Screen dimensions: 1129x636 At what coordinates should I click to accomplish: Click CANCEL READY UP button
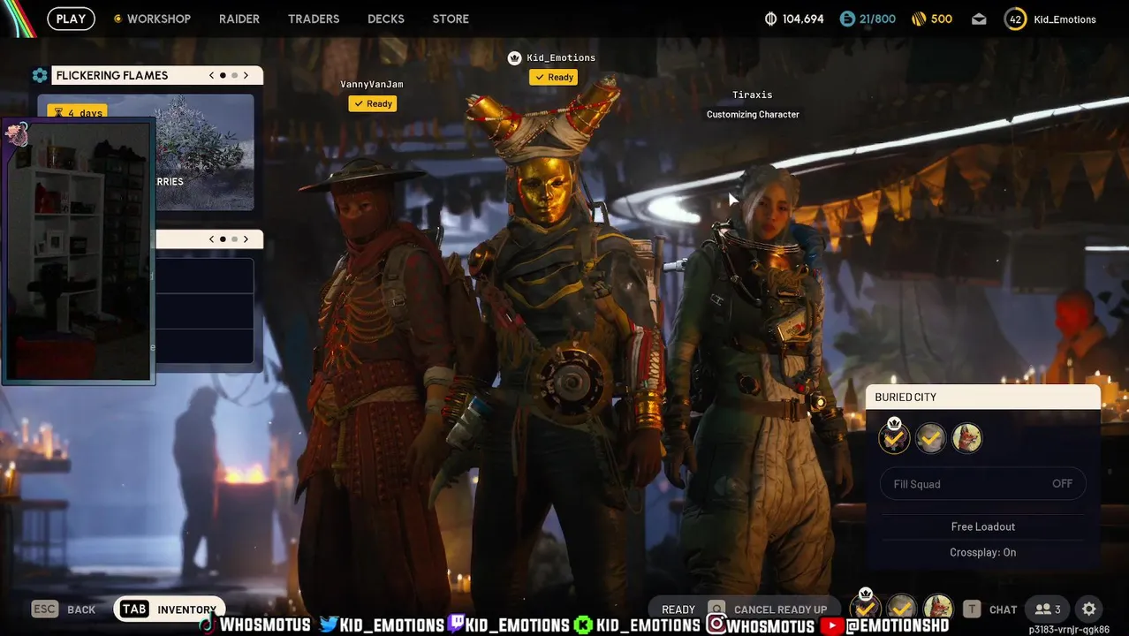click(780, 609)
